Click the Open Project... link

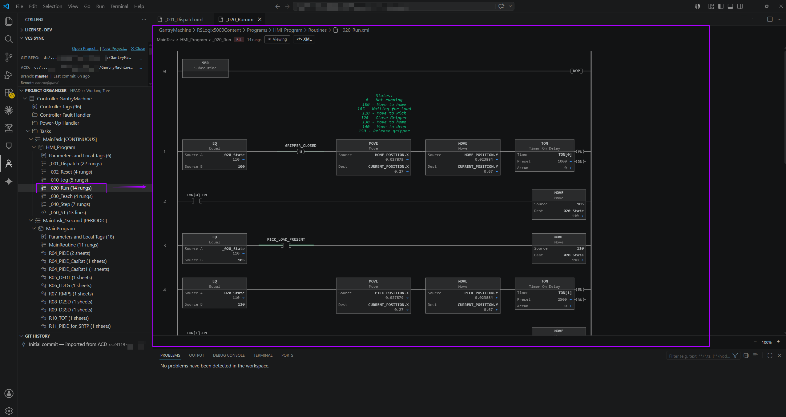tap(85, 48)
